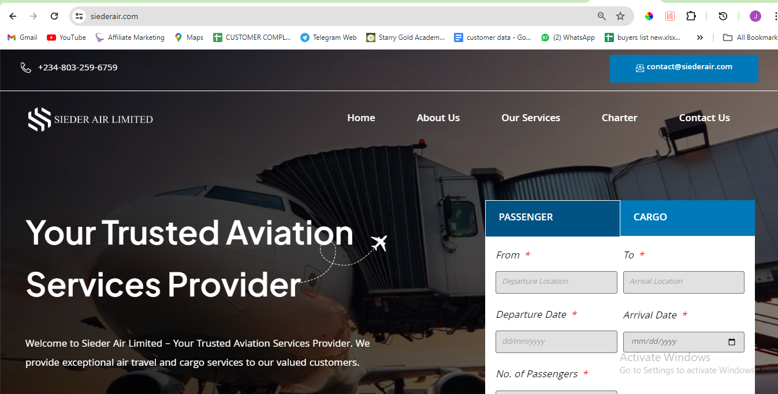Open the Gmail bookmark
Screen dimensions: 778x394
[x=22, y=37]
